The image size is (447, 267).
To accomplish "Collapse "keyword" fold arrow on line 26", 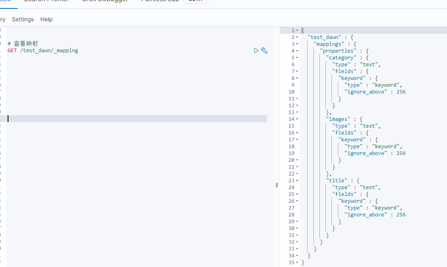I will (297, 201).
